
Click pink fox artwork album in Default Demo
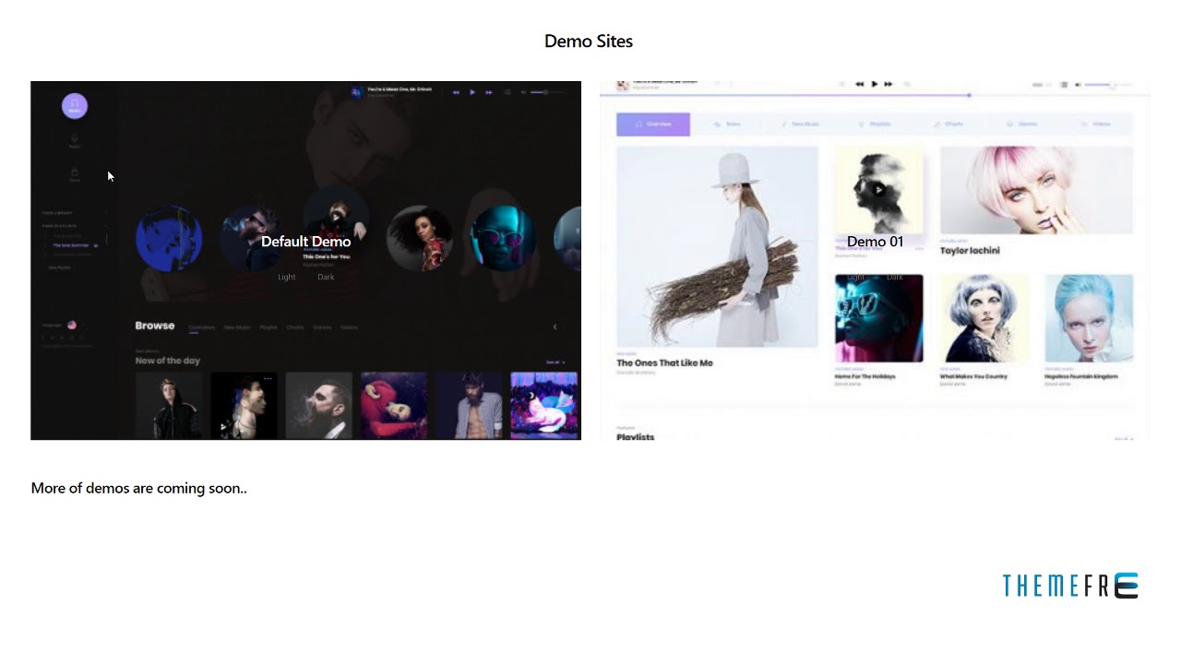coord(543,405)
